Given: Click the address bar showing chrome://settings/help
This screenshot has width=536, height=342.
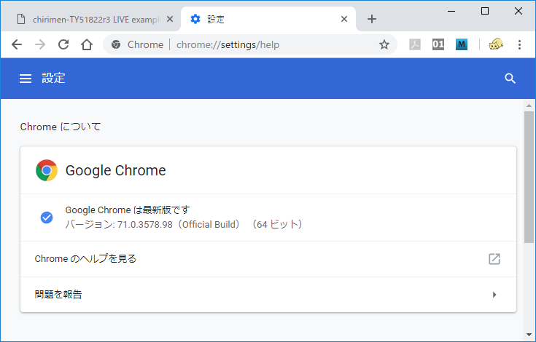Looking at the screenshot, I should (248, 44).
